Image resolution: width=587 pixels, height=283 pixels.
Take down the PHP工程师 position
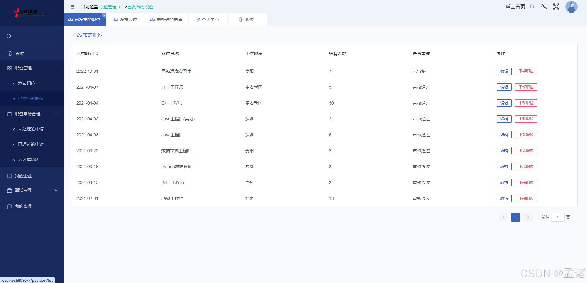[x=526, y=87]
